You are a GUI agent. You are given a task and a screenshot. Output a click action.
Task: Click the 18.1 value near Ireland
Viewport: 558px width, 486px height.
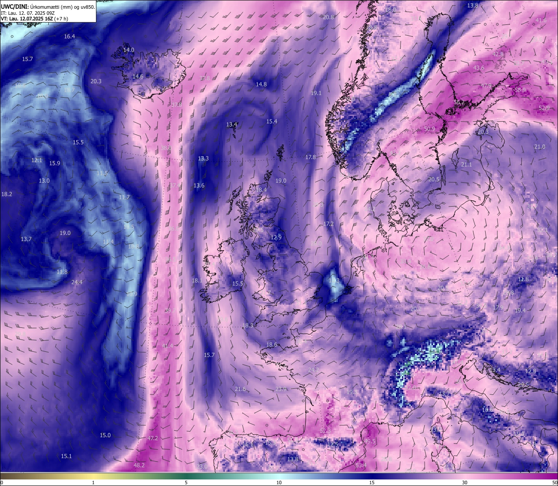[197, 281]
